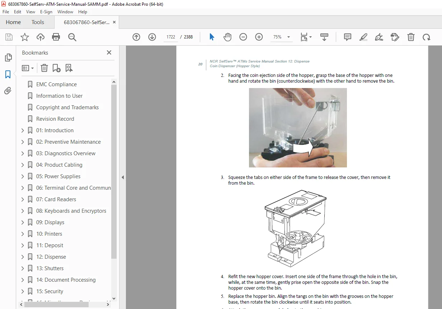
Task: Open the attachments paperclip panel
Action: 8,91
